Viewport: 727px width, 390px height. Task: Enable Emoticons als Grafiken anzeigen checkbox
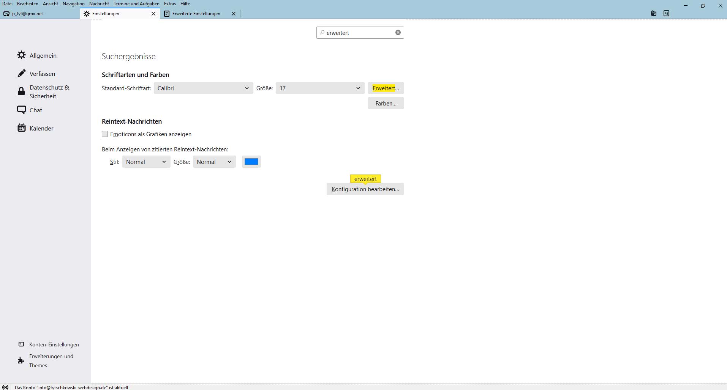(x=105, y=134)
